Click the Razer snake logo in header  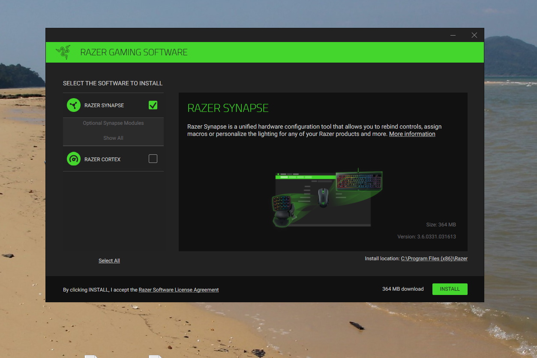(63, 52)
